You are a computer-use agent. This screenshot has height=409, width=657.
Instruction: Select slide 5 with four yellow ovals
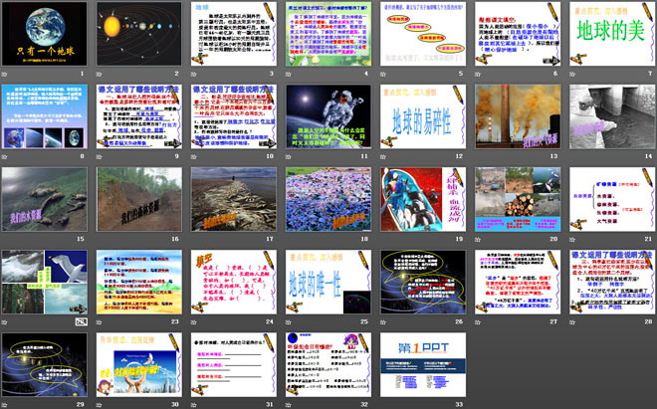pos(423,34)
